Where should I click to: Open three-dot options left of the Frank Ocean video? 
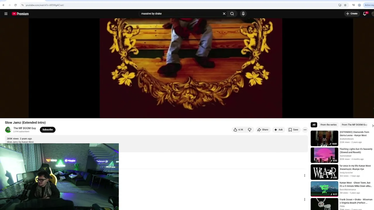tap(305, 199)
